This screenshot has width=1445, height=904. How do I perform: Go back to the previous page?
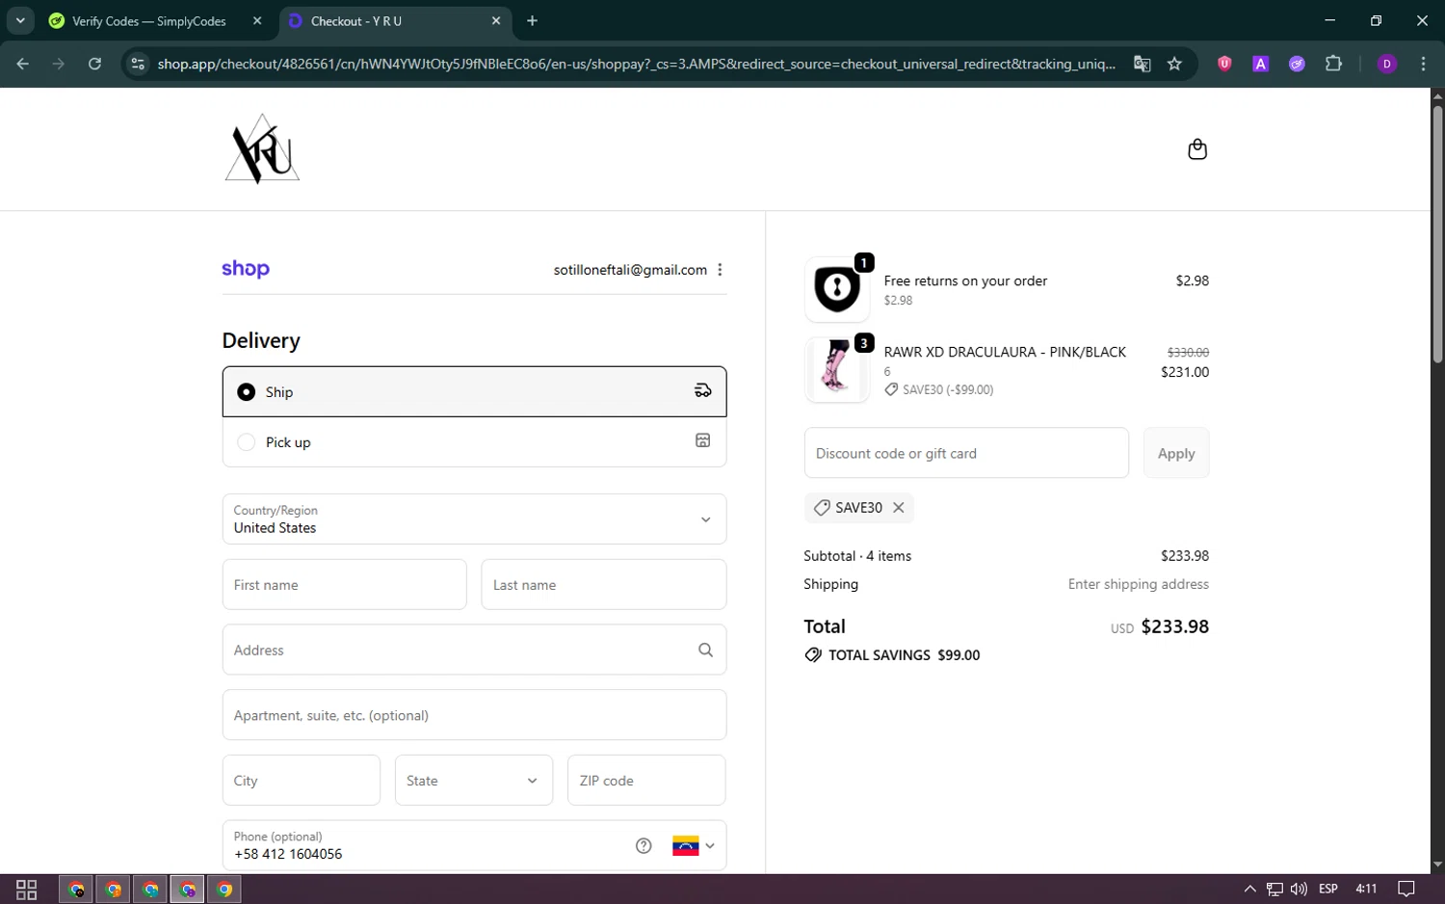[x=23, y=64]
